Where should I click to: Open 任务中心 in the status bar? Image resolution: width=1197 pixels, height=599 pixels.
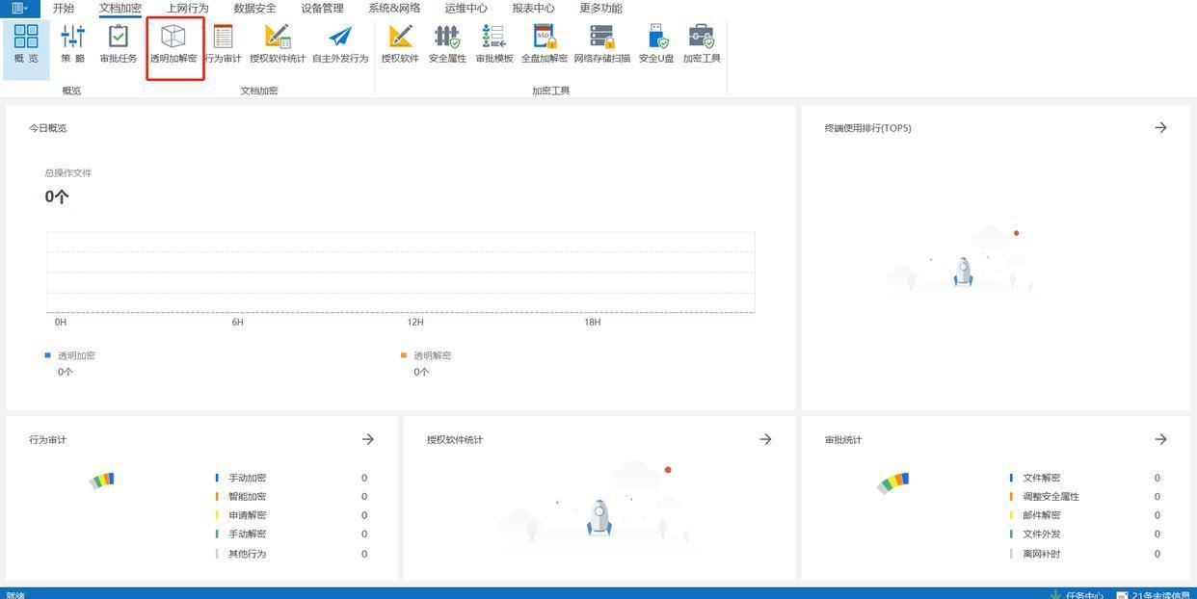(x=1077, y=594)
